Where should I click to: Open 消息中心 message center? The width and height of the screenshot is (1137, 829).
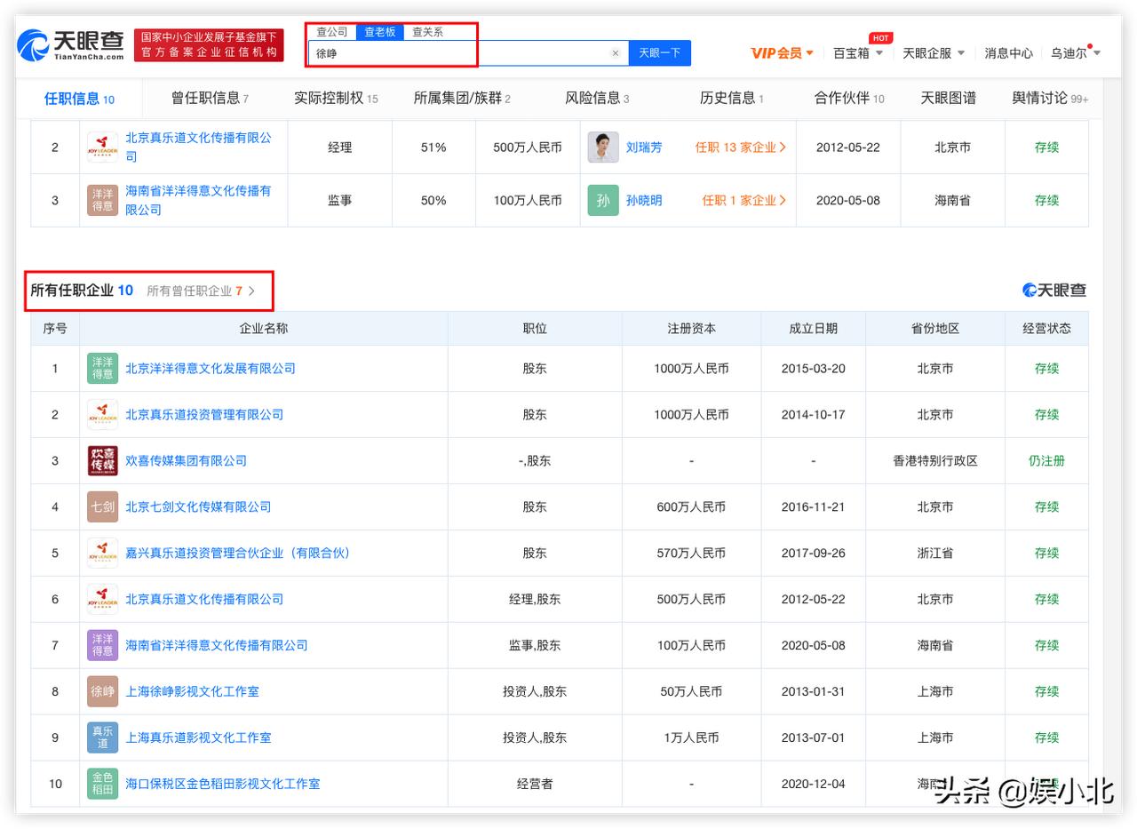[x=1008, y=53]
